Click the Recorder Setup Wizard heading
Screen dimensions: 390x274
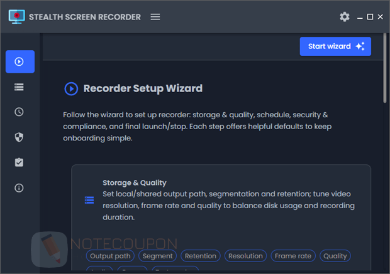tap(143, 88)
